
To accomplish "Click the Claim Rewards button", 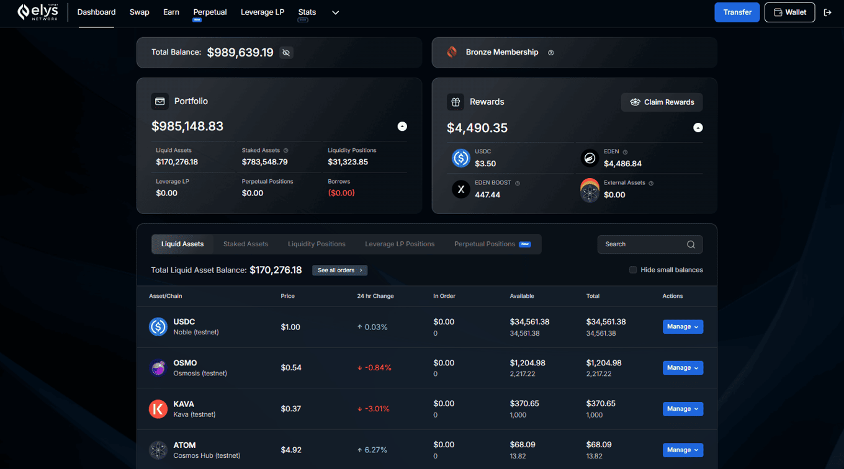I will point(662,102).
